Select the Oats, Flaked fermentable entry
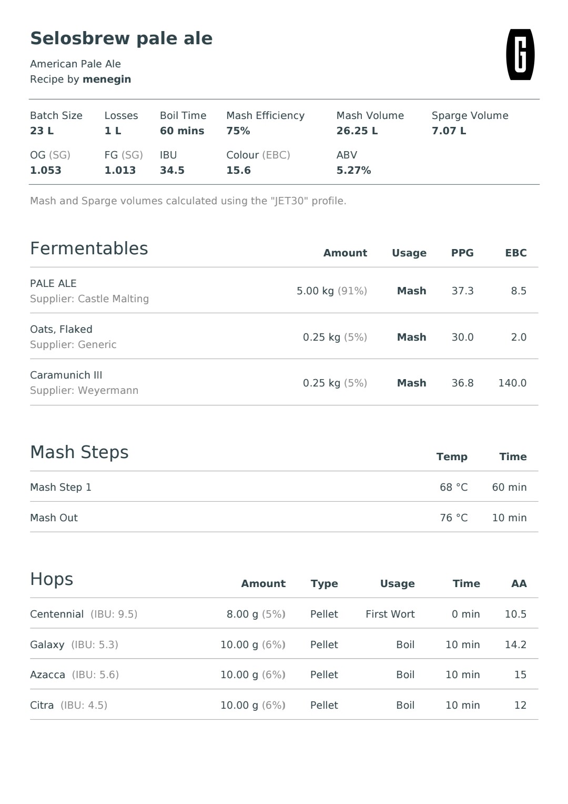 (x=284, y=336)
